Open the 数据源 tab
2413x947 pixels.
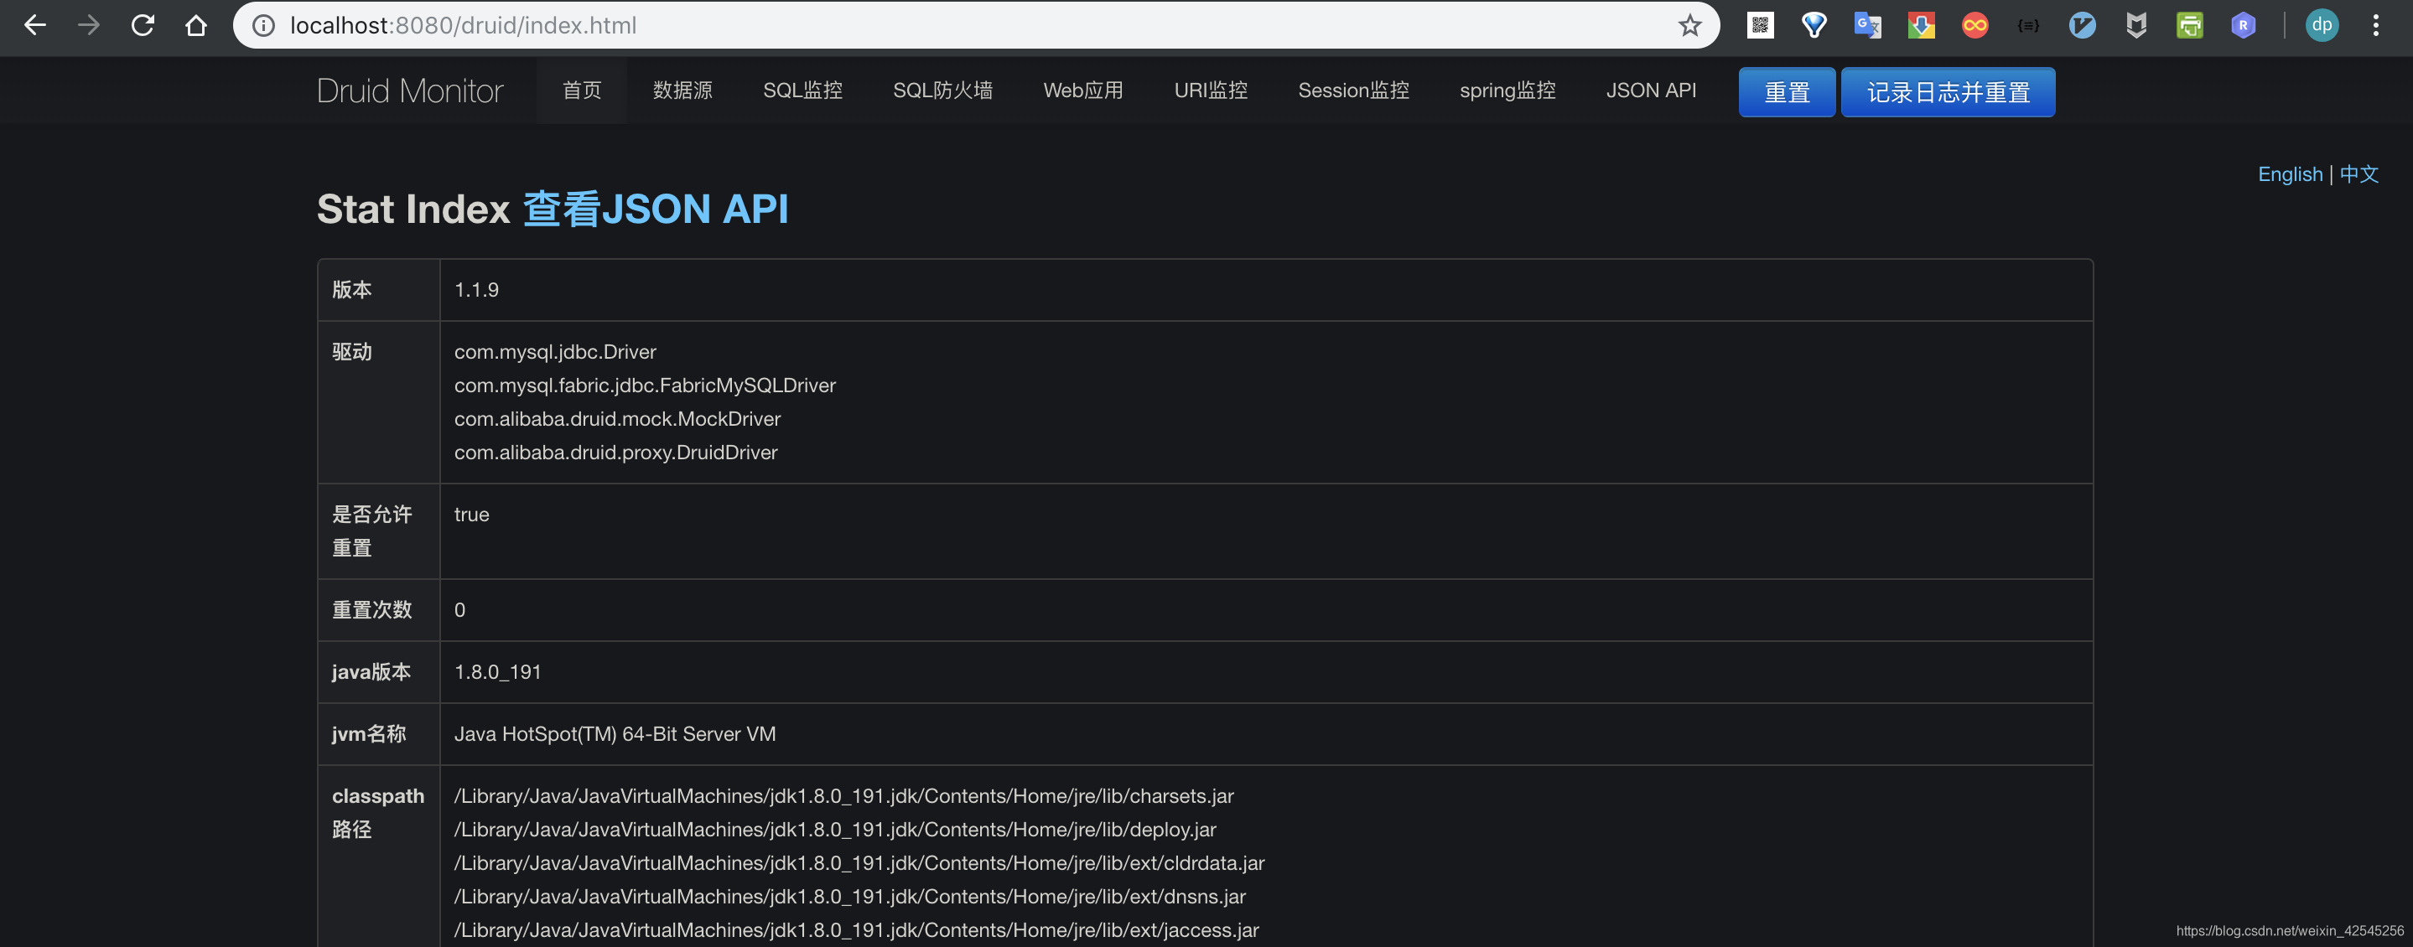(682, 91)
